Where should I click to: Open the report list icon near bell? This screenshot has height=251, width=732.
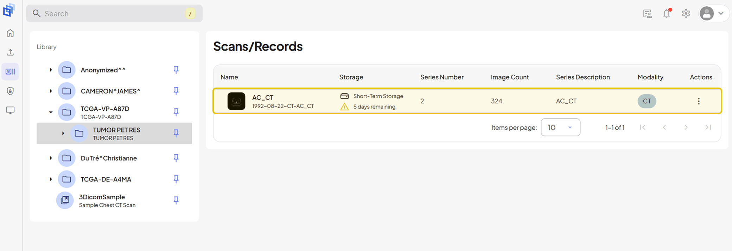(647, 13)
